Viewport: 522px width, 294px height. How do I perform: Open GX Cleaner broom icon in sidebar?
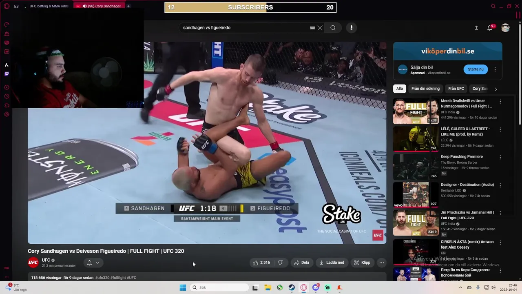(x=7, y=33)
